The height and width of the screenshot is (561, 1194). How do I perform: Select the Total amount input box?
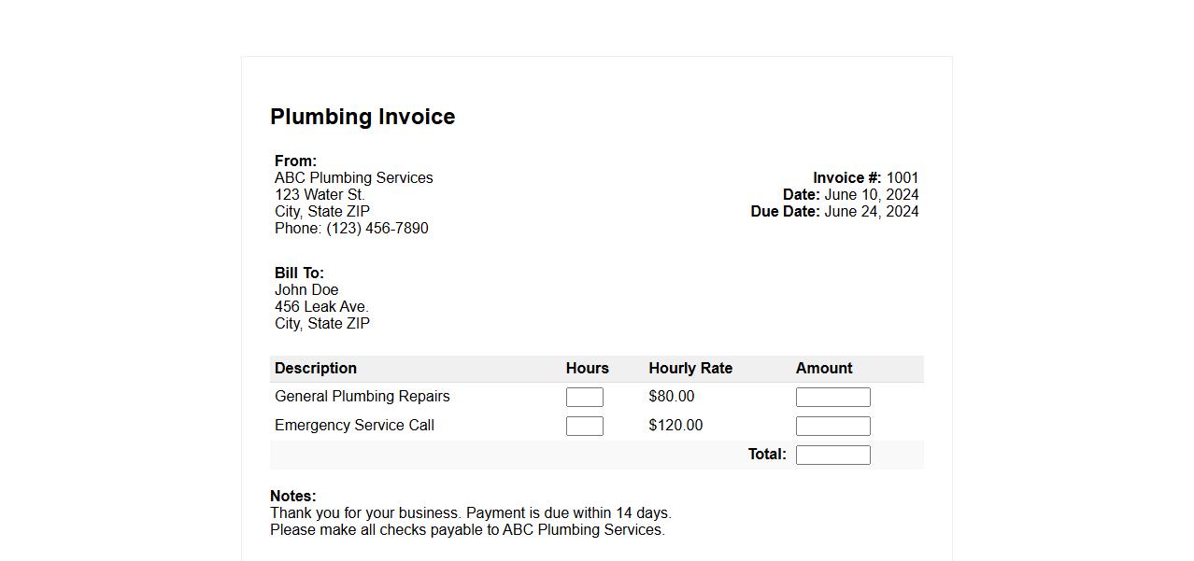[832, 455]
